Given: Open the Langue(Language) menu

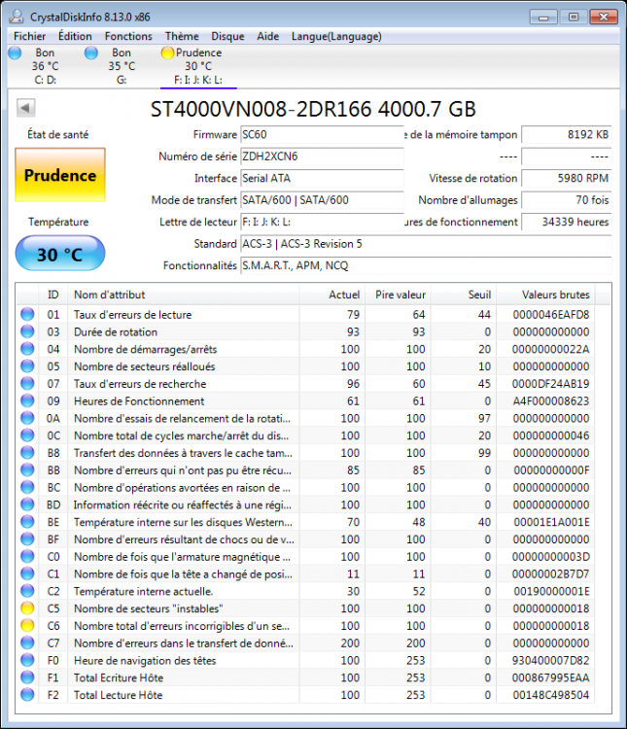Looking at the screenshot, I should click(336, 36).
